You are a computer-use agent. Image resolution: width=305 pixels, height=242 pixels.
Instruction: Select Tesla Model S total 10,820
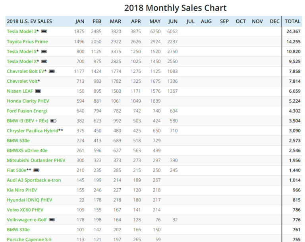click(x=293, y=51)
